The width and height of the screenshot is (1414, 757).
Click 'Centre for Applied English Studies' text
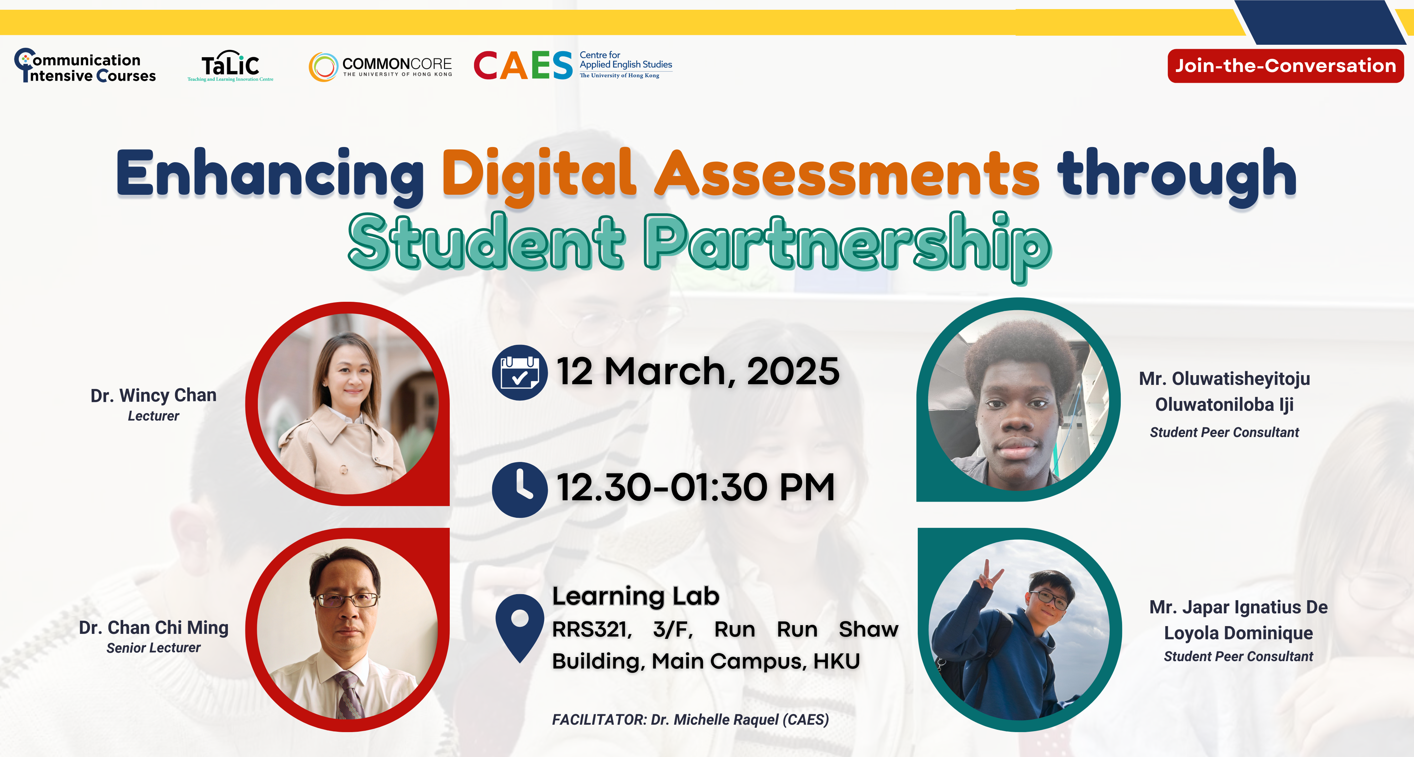[626, 60]
